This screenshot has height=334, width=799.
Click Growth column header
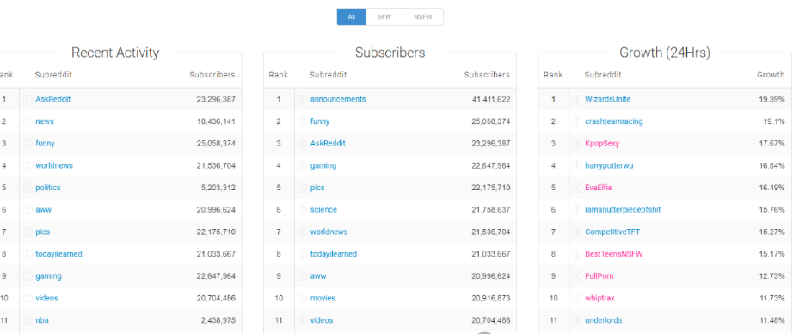tap(771, 75)
